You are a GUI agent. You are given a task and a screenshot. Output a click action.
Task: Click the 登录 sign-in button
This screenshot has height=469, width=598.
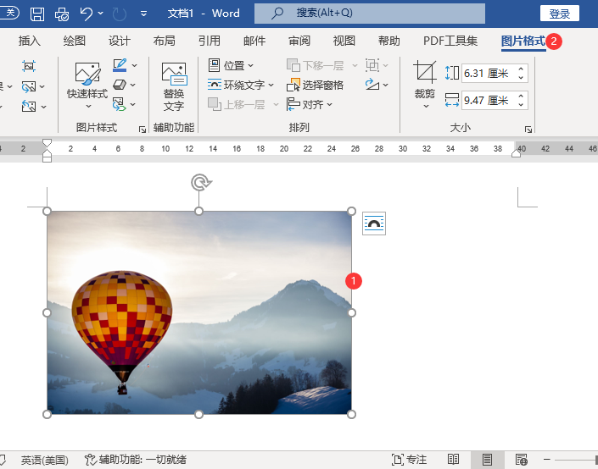click(560, 14)
